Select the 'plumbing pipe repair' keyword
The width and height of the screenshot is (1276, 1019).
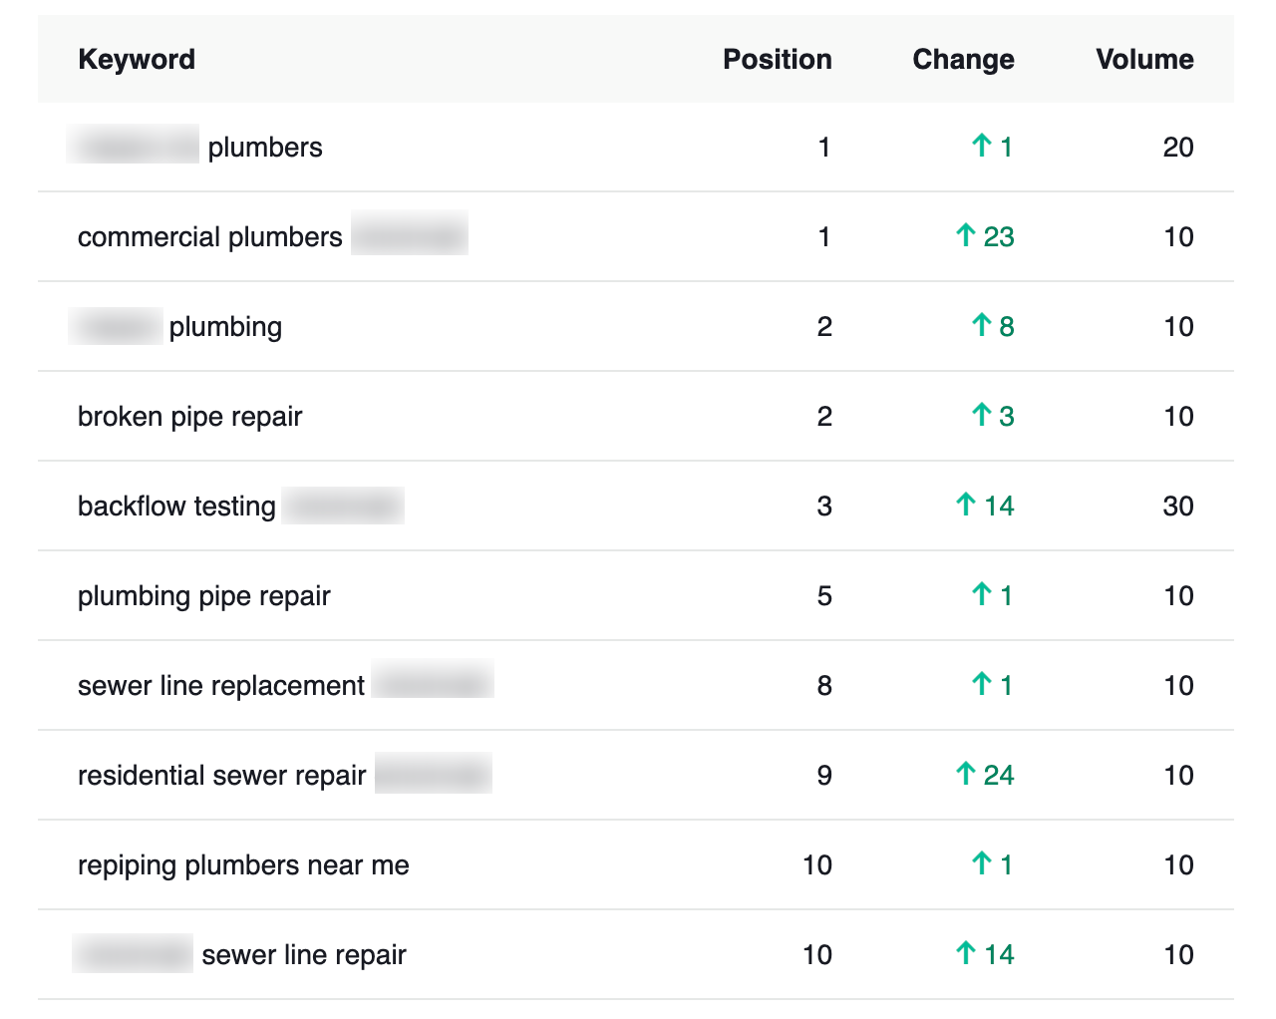(x=203, y=596)
